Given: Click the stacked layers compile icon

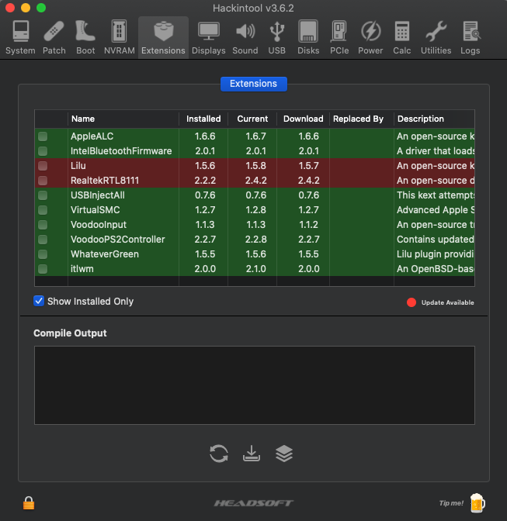Looking at the screenshot, I should coord(284,454).
